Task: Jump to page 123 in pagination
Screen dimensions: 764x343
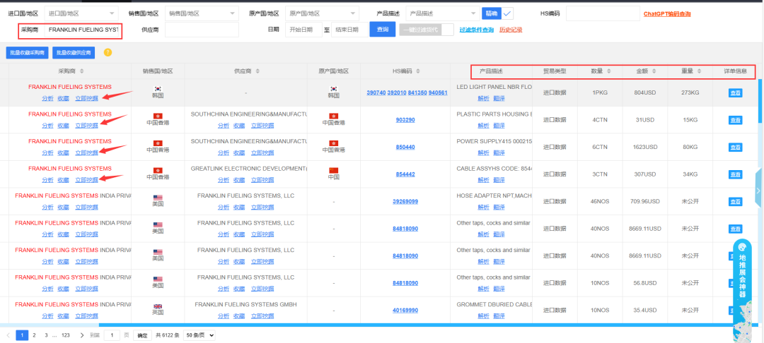Action: coord(66,335)
